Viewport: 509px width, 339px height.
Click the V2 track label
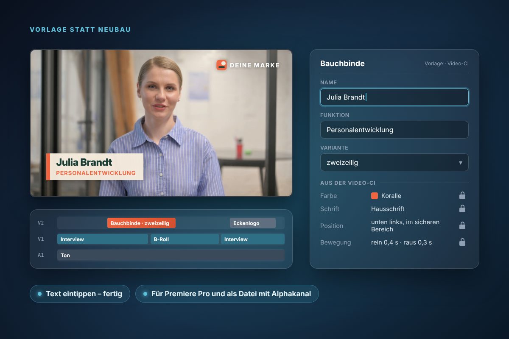(41, 223)
